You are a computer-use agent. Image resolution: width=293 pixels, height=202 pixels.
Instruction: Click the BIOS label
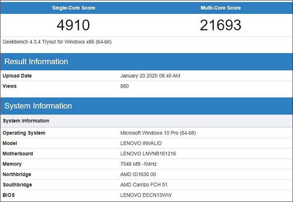click(x=9, y=195)
